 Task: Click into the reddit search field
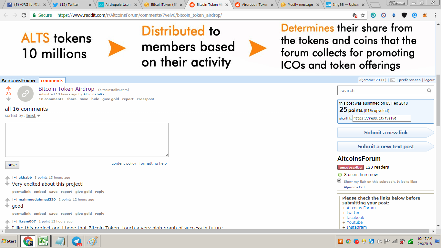point(383,91)
